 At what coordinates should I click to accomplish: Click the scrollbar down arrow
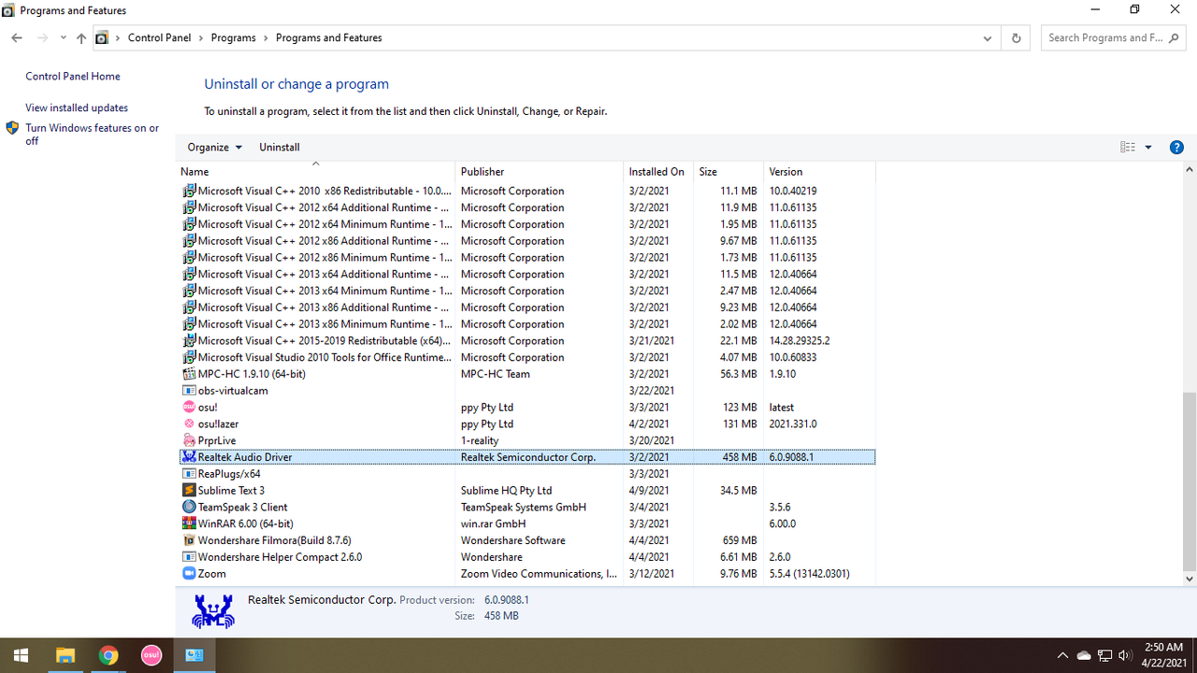(x=1190, y=580)
